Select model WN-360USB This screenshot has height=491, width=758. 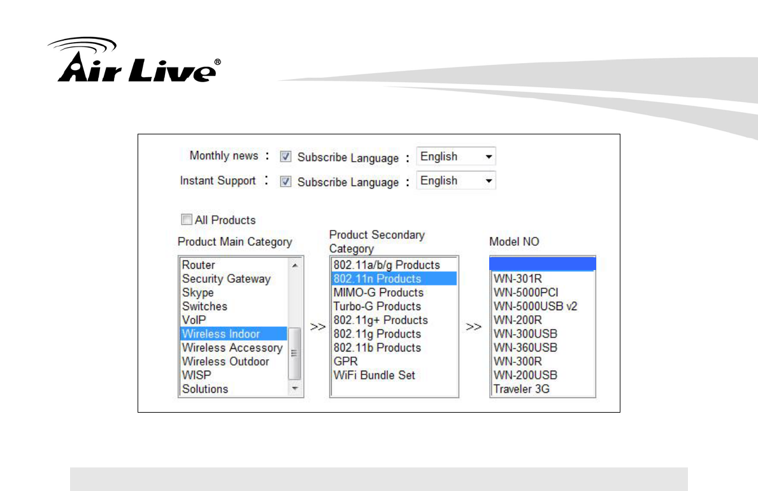point(543,348)
